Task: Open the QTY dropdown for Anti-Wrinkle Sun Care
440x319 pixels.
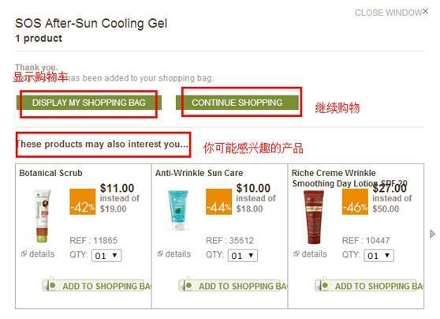Action: tap(243, 256)
